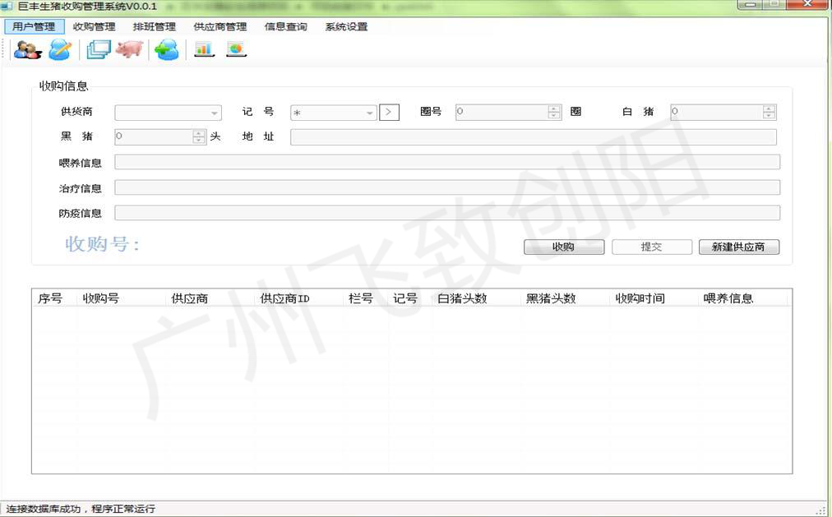
Task: Click the 喂养信息 text field
Action: click(x=446, y=163)
